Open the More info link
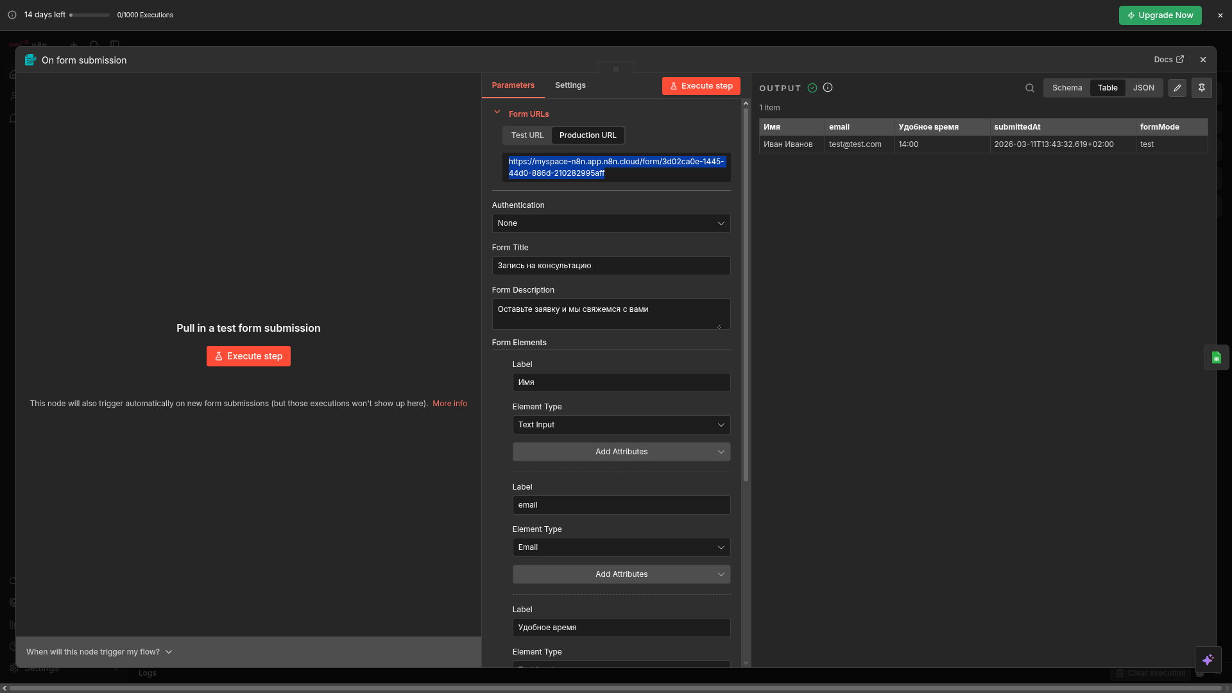 (449, 404)
